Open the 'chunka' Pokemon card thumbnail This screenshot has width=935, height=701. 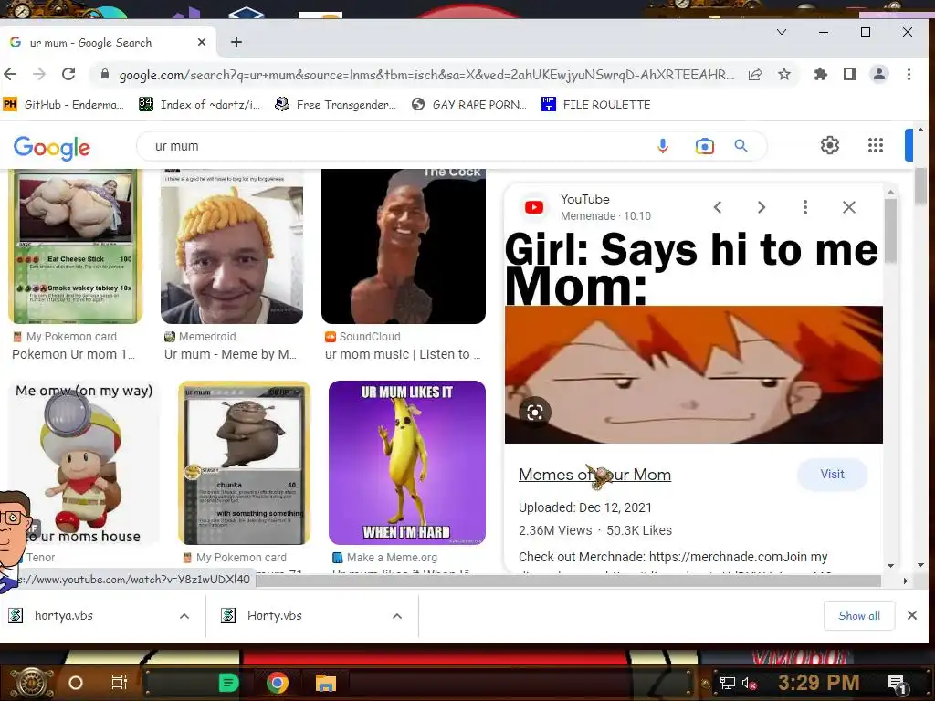(245, 463)
